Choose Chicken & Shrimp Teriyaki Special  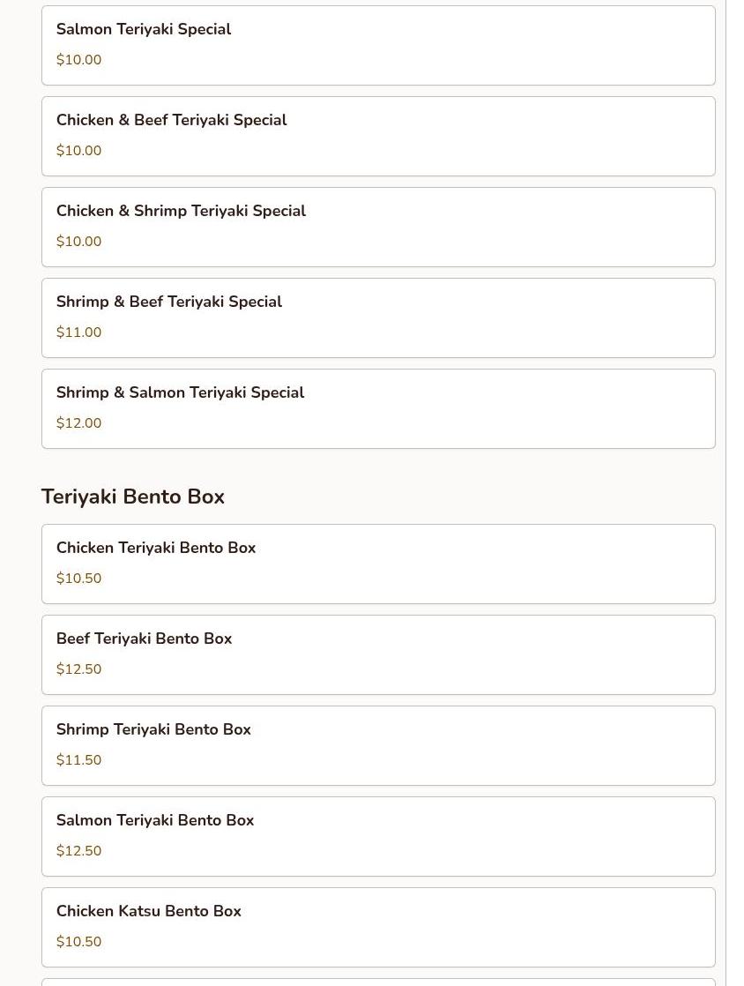tap(377, 227)
